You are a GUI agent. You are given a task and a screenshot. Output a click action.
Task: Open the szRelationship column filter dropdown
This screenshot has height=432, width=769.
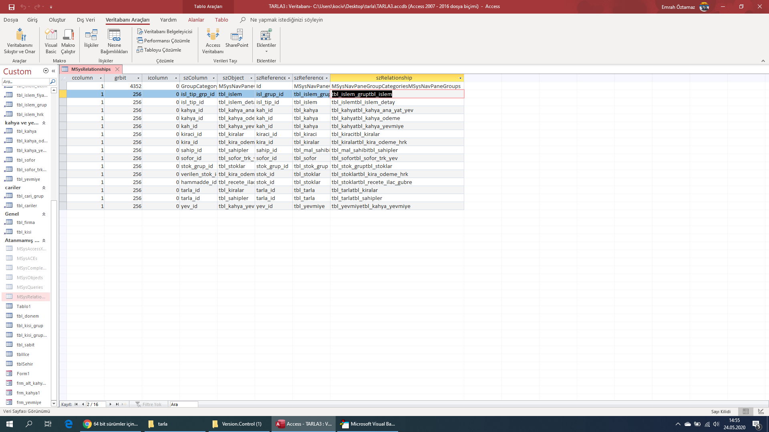coord(460,78)
